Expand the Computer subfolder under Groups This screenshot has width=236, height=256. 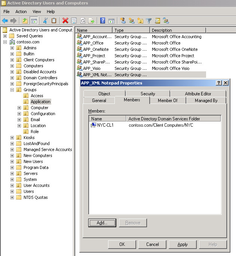coord(19,108)
